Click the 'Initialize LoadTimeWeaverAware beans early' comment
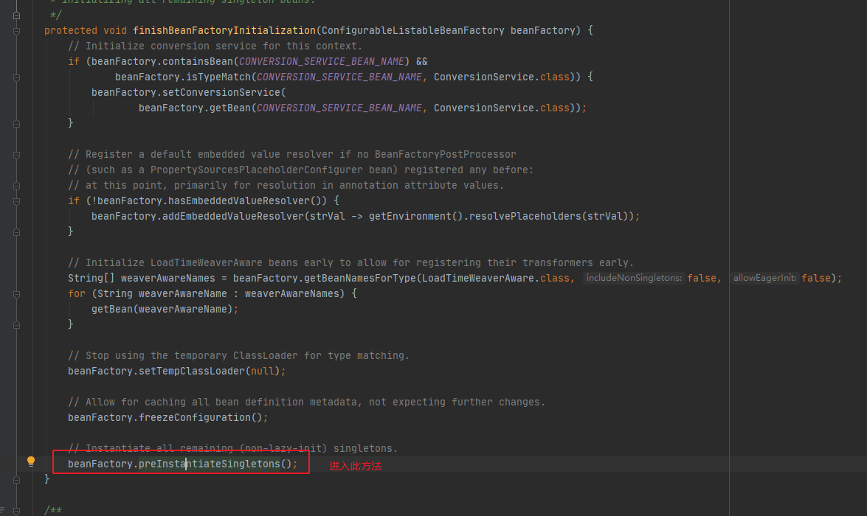 click(351, 262)
